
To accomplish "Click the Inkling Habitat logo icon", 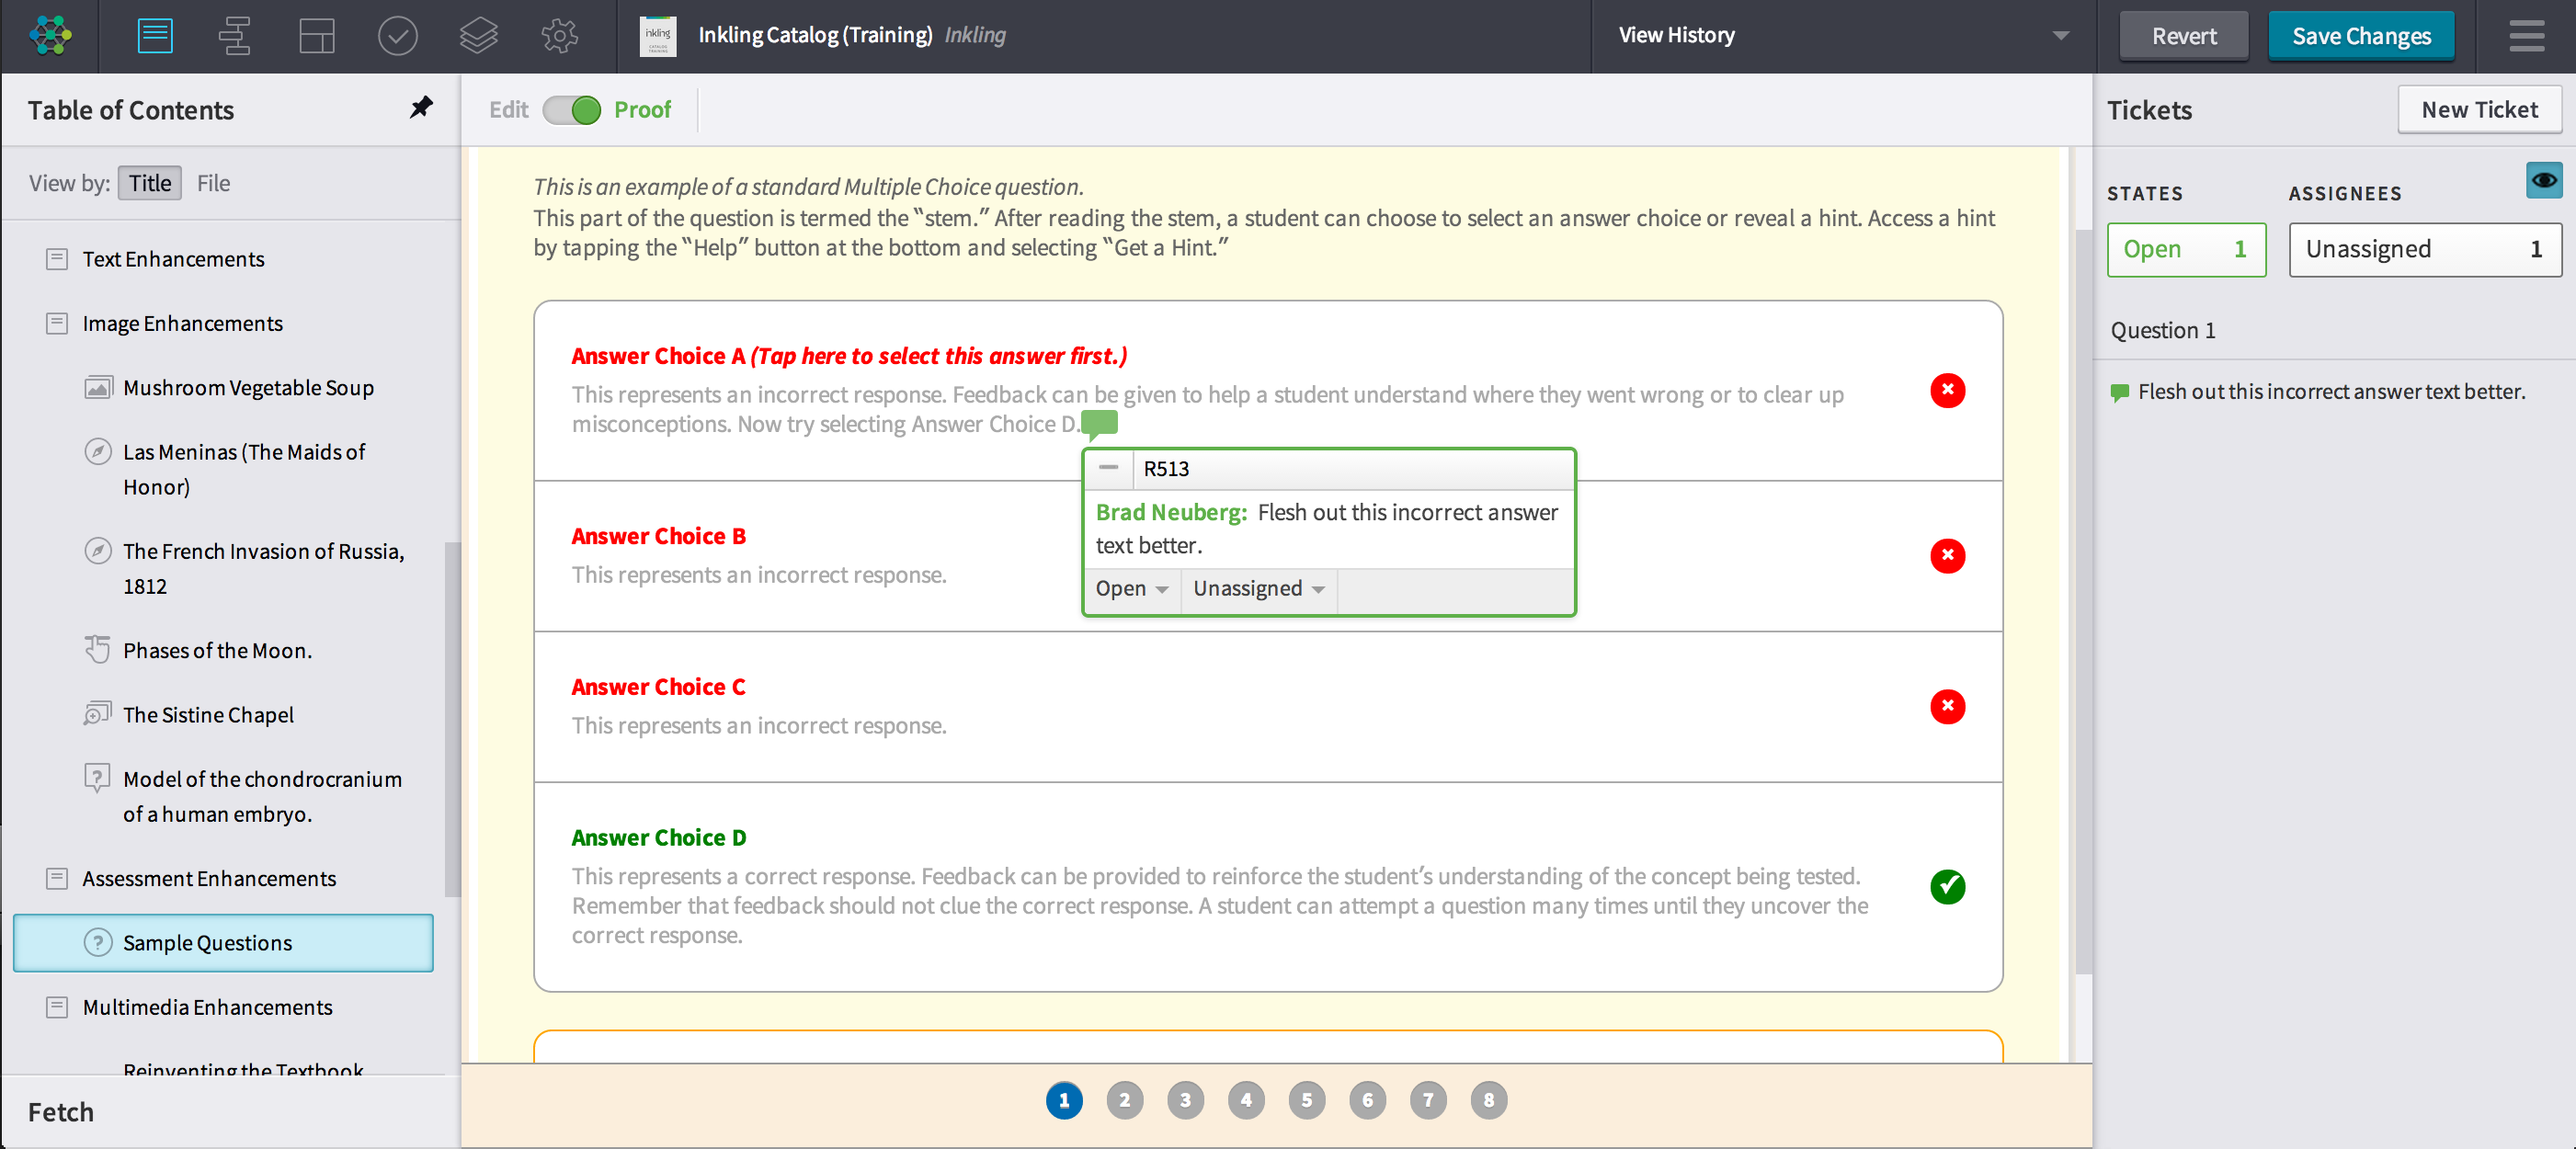I will [x=50, y=36].
